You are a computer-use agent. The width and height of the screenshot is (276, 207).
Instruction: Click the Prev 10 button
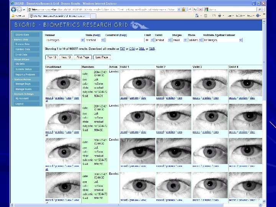(x=52, y=57)
